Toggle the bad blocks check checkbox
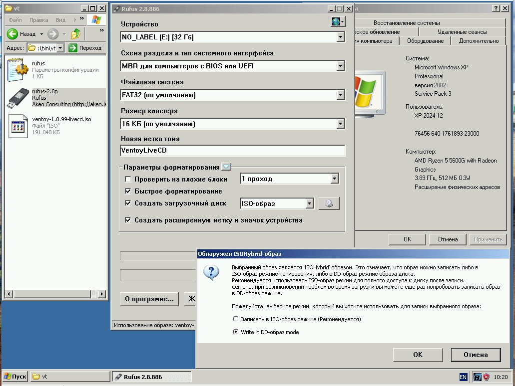 [128, 180]
